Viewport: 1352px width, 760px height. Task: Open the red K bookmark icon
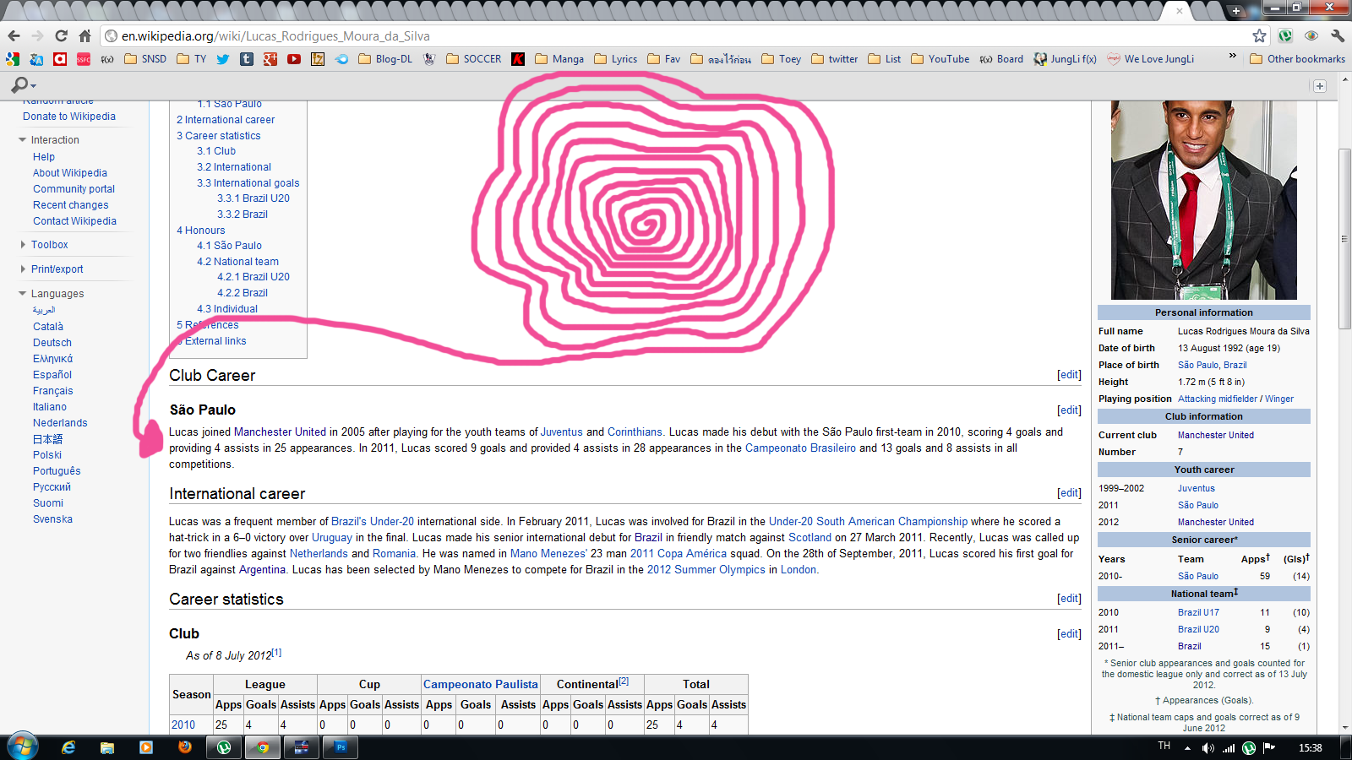coord(518,59)
